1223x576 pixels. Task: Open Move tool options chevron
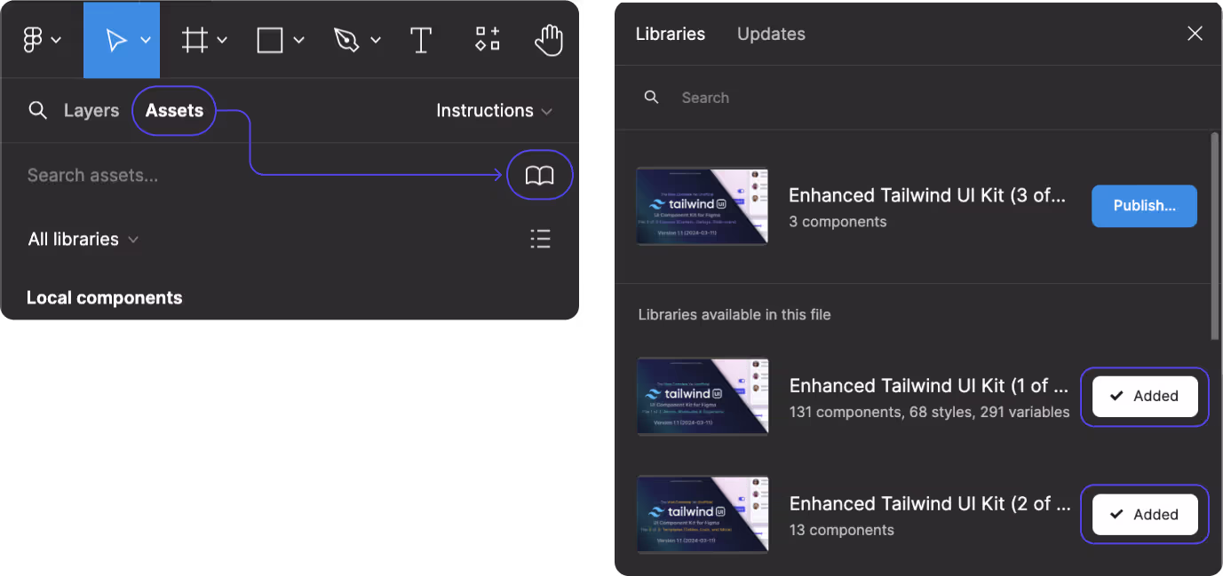pos(146,40)
